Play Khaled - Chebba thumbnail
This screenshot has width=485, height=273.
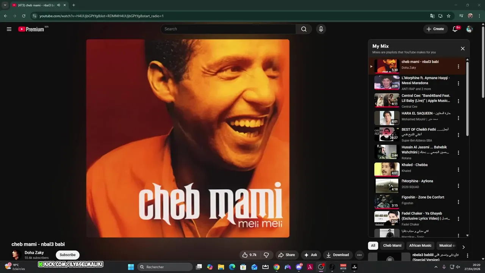point(387,169)
